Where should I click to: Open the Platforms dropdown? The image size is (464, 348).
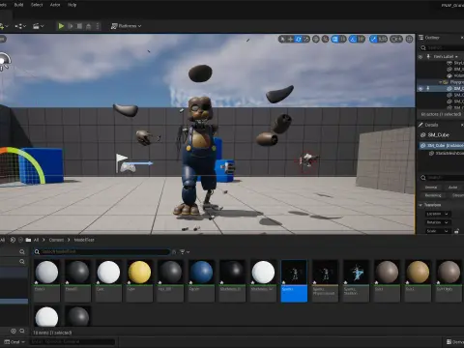126,26
